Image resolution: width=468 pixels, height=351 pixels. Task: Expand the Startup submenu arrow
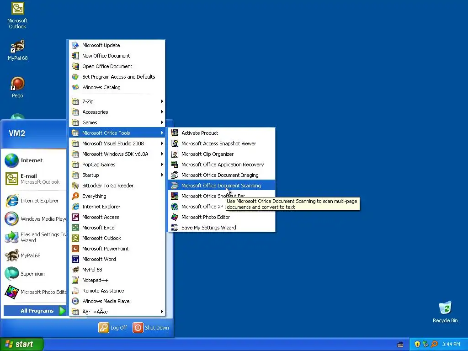point(162,175)
